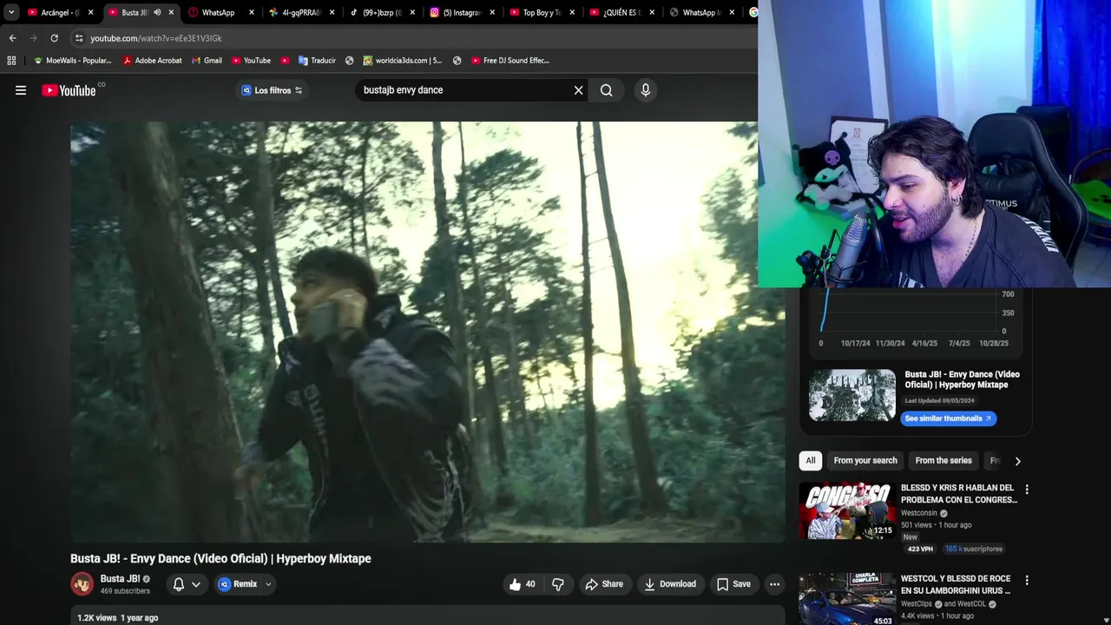Go back with the browser back arrow
Viewport: 1111px width, 625px height.
12,38
